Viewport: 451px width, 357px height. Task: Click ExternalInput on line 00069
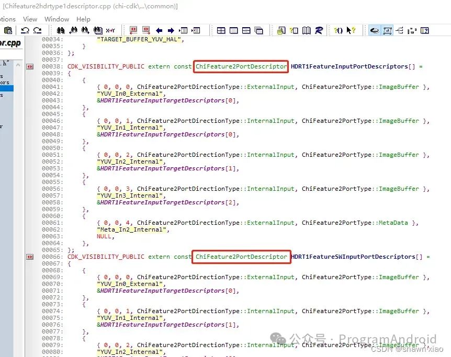(270, 277)
